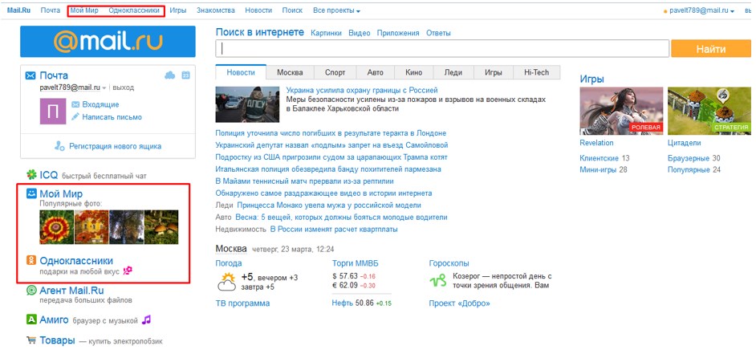Viewport: 756px width, 354px height.
Task: Open headline Украина усилила охрану границы с Россией
Action: coord(362,90)
